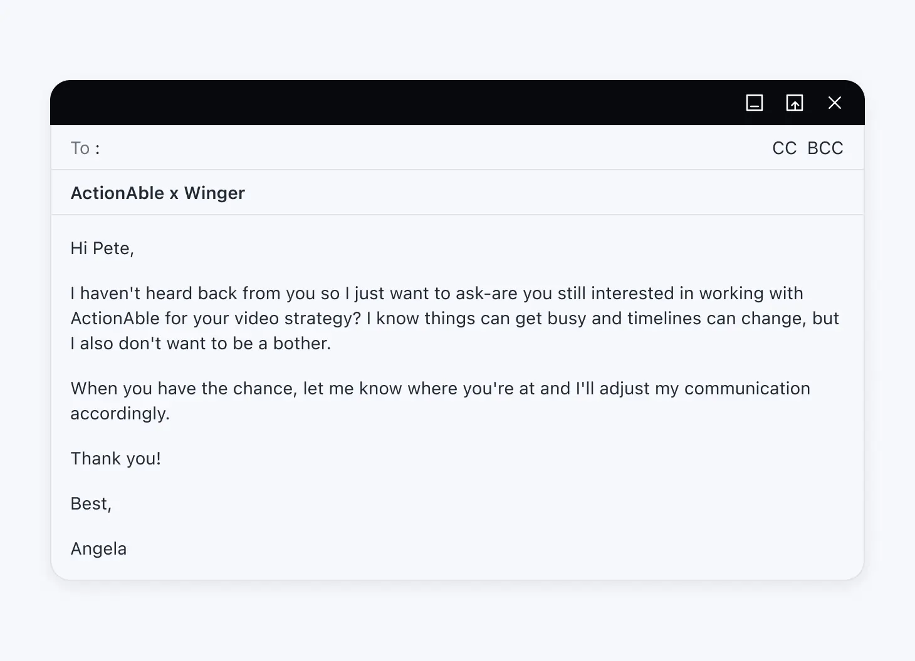This screenshot has width=915, height=661.
Task: Add BCC recipients
Action: coord(825,148)
